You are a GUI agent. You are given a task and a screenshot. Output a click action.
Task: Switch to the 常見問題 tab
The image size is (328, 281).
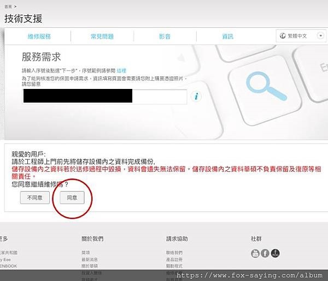point(102,37)
